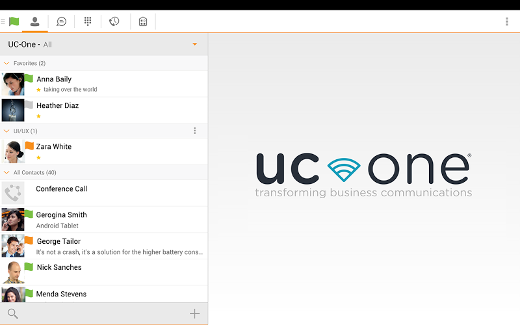The width and height of the screenshot is (520, 325).
Task: Click the 'taking over the world' status text
Action: 70,89
